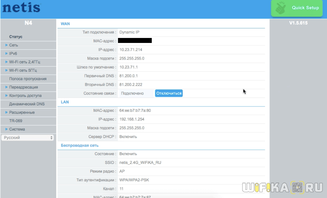Open Динамический DNS page
Screen dimensions: 327x198
[x=27, y=104]
